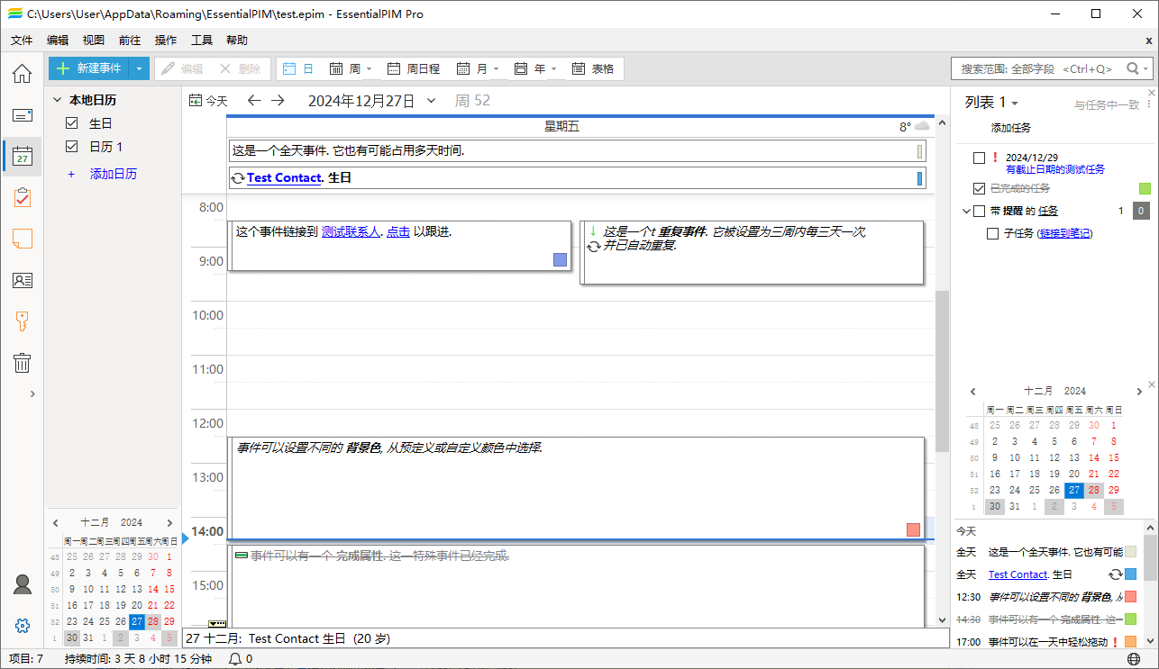
Task: Open the 操作 menu
Action: pyautogui.click(x=166, y=40)
